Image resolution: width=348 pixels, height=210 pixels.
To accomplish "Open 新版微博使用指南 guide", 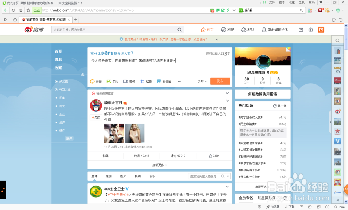I will click(262, 94).
